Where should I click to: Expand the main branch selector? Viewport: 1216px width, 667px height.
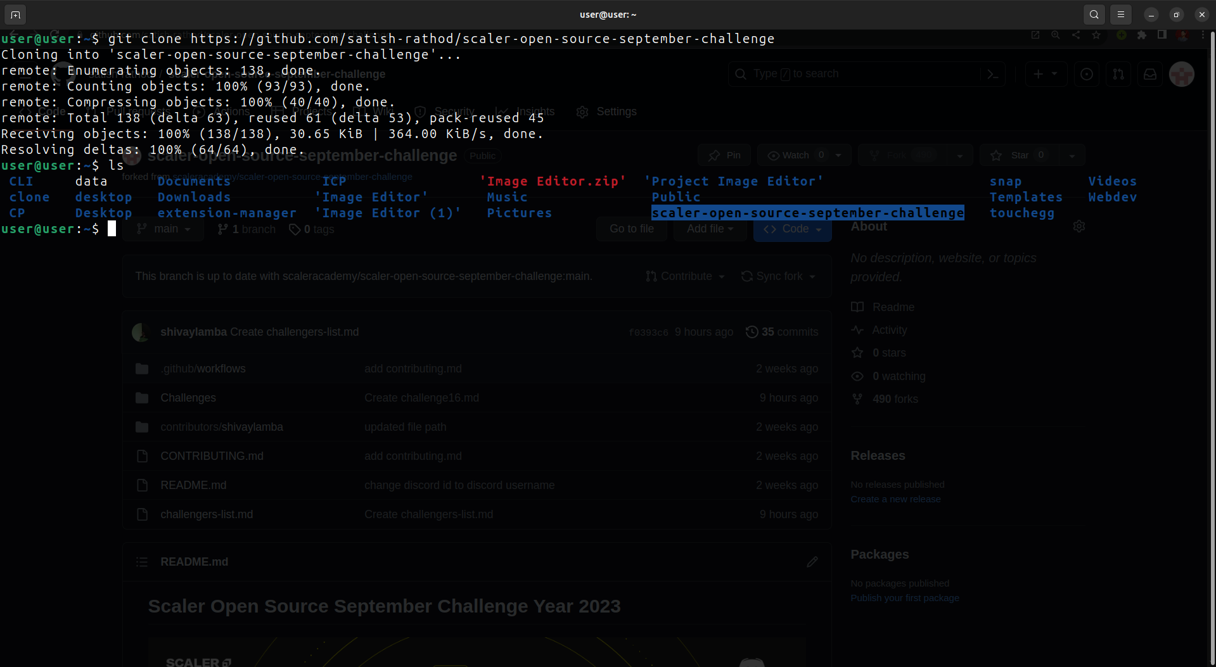[x=163, y=229]
